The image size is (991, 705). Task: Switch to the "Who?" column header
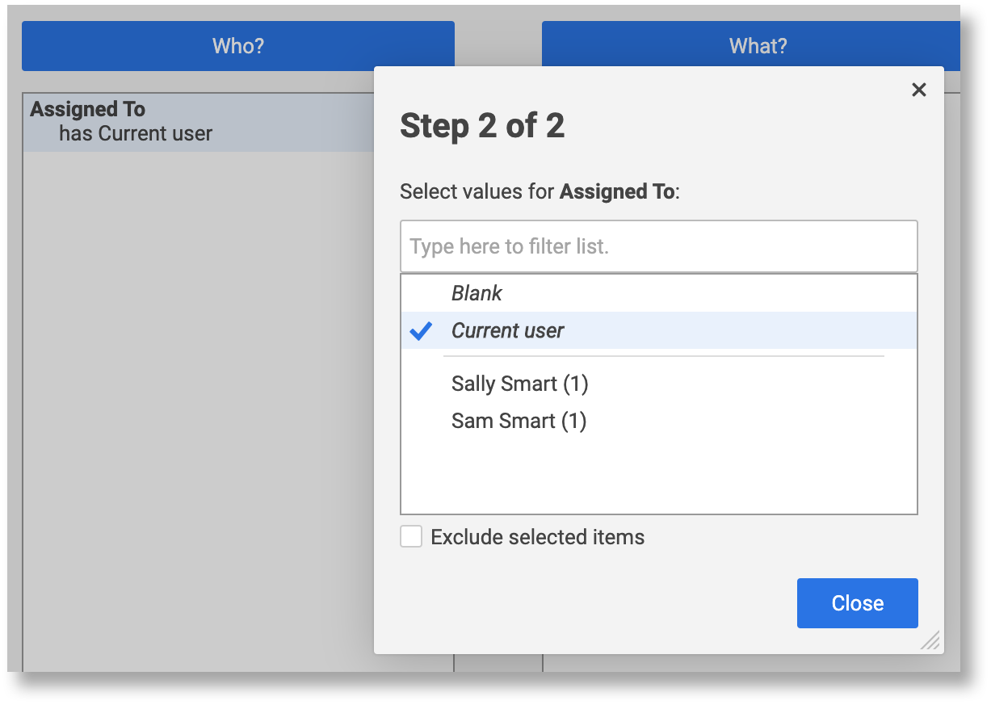(x=238, y=45)
